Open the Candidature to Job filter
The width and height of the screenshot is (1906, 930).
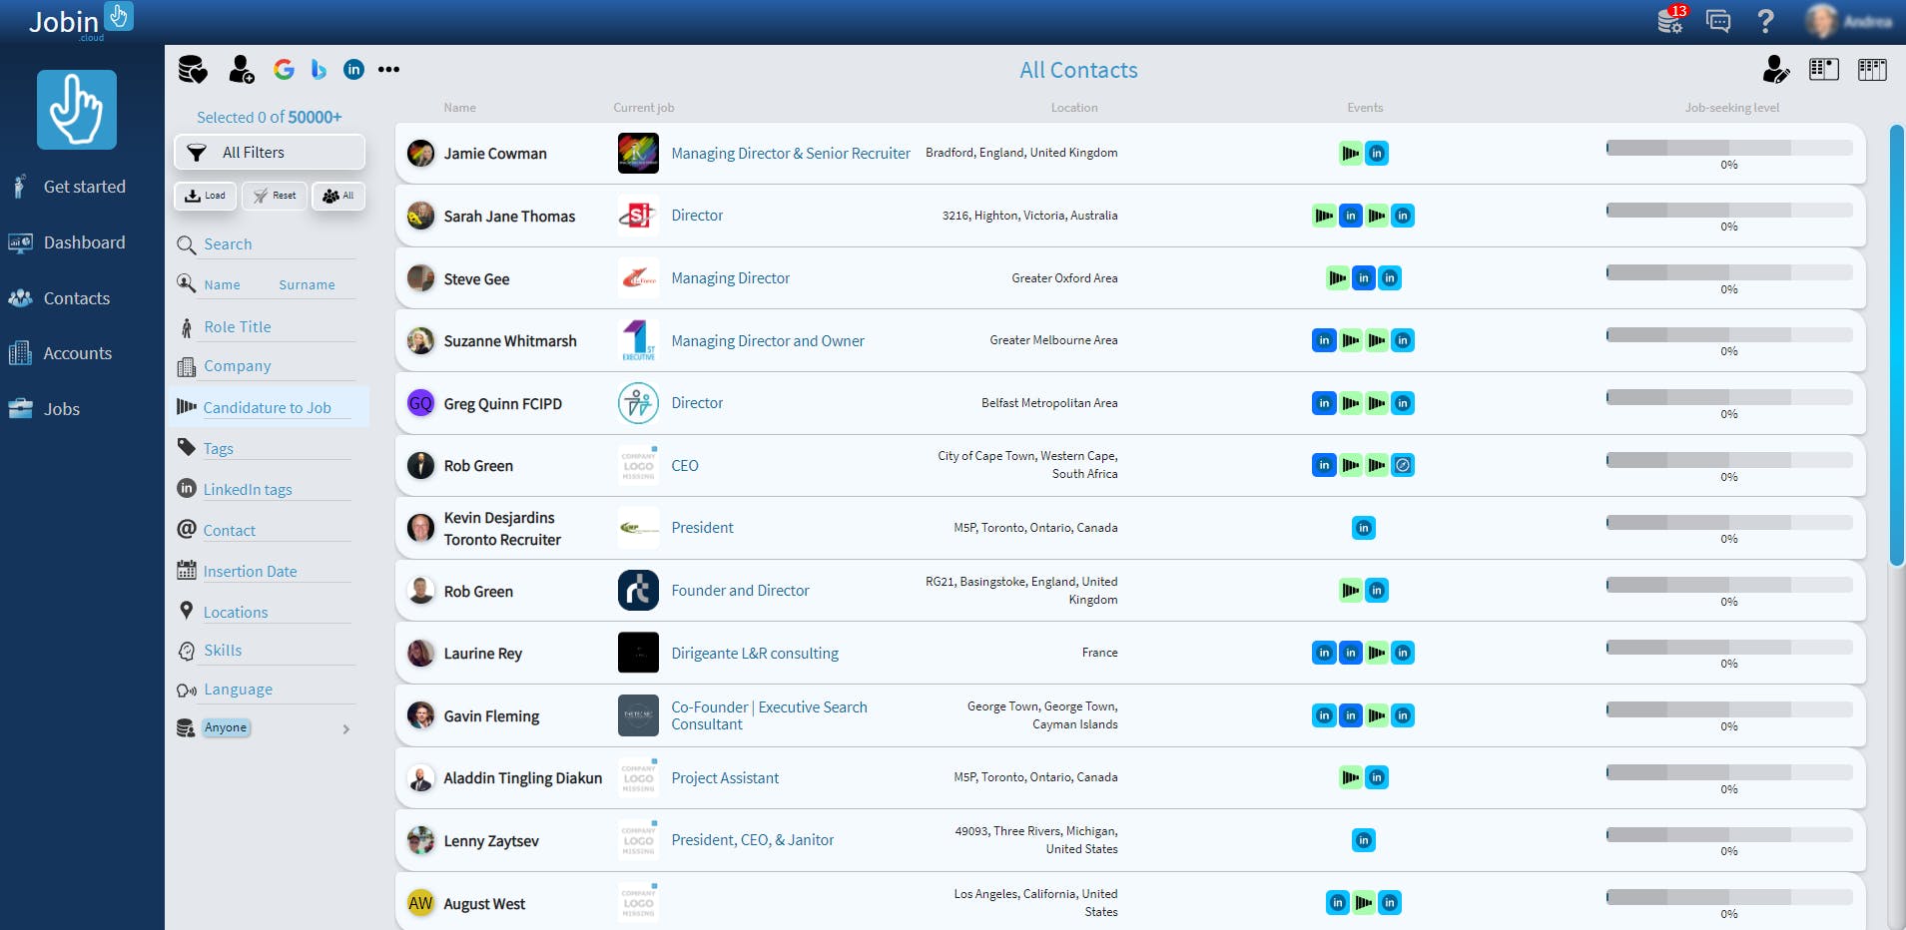tap(268, 407)
